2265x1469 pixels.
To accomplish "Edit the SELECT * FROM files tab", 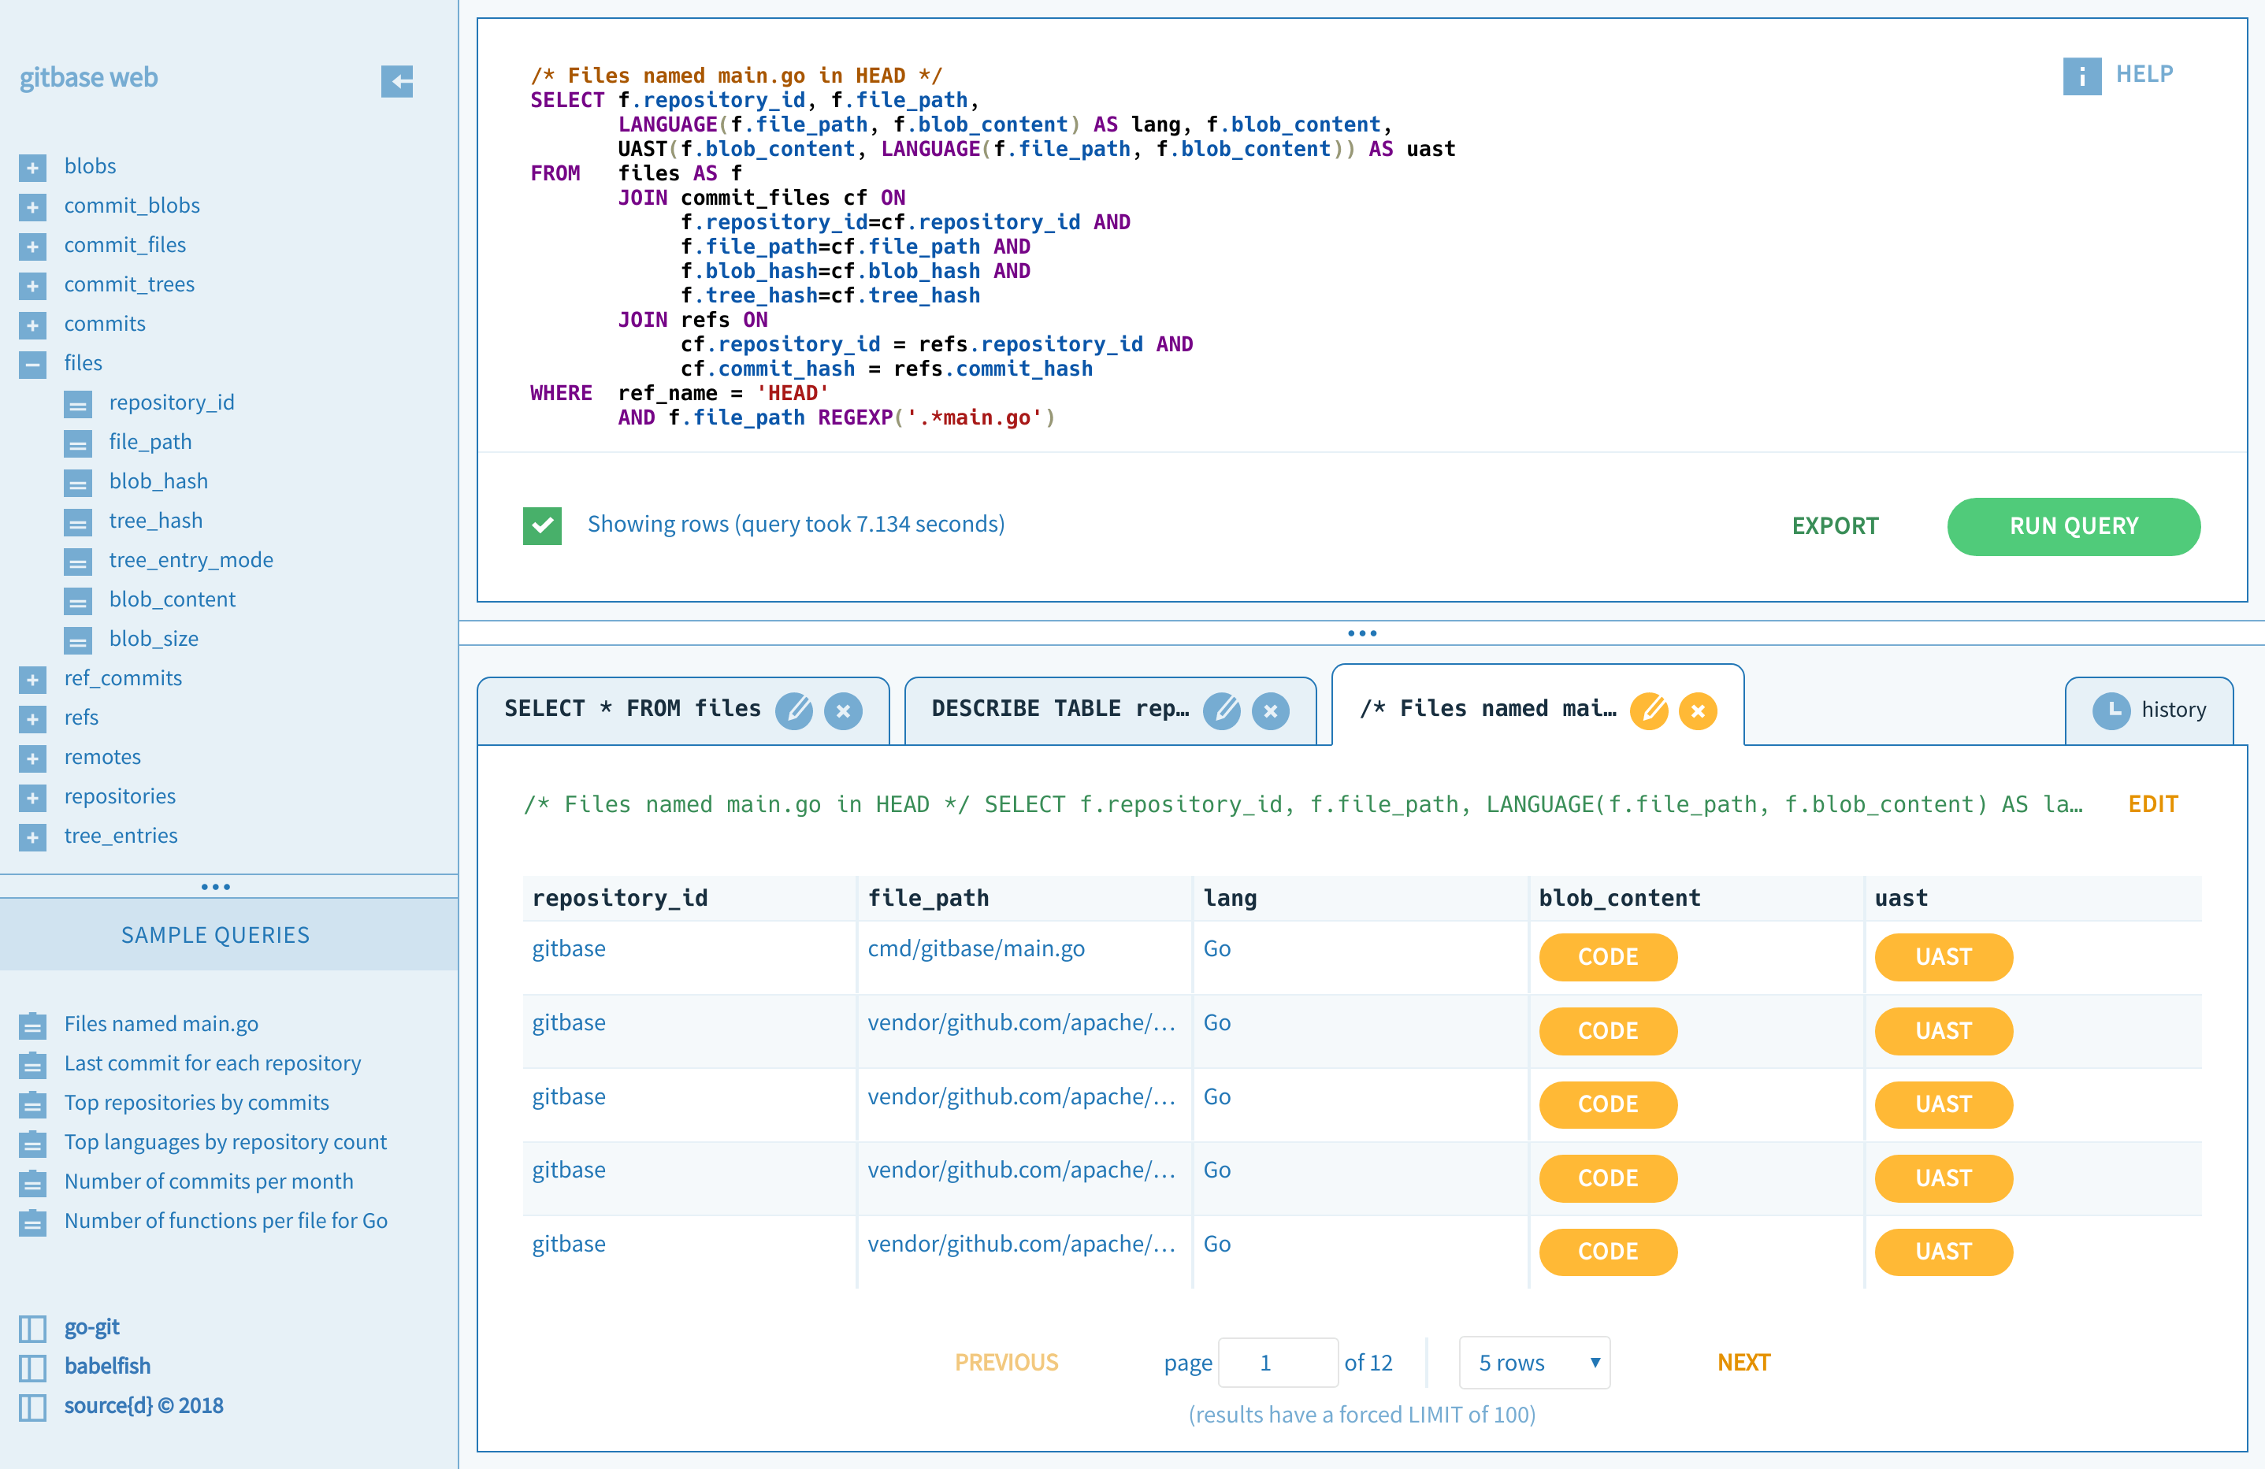I will 793,710.
